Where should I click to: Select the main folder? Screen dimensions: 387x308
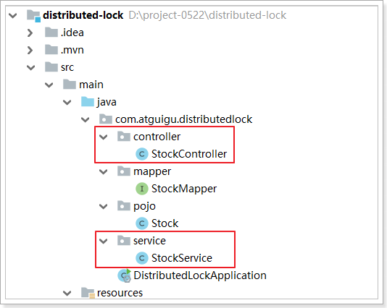pos(91,85)
